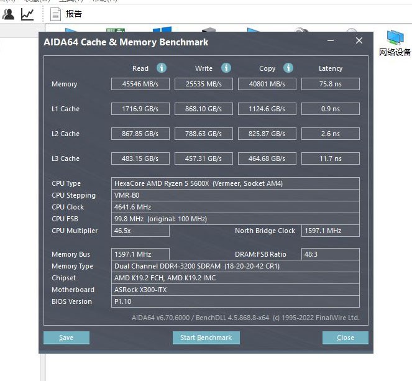
Task: Select L3 Cache Write 457.31 GB/s
Action: pos(204,158)
